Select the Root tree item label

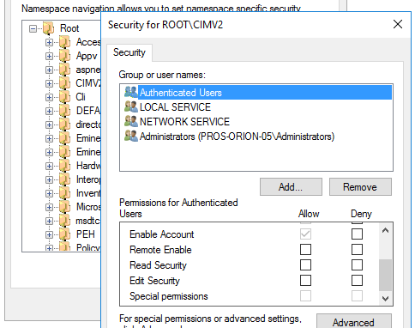point(69,28)
